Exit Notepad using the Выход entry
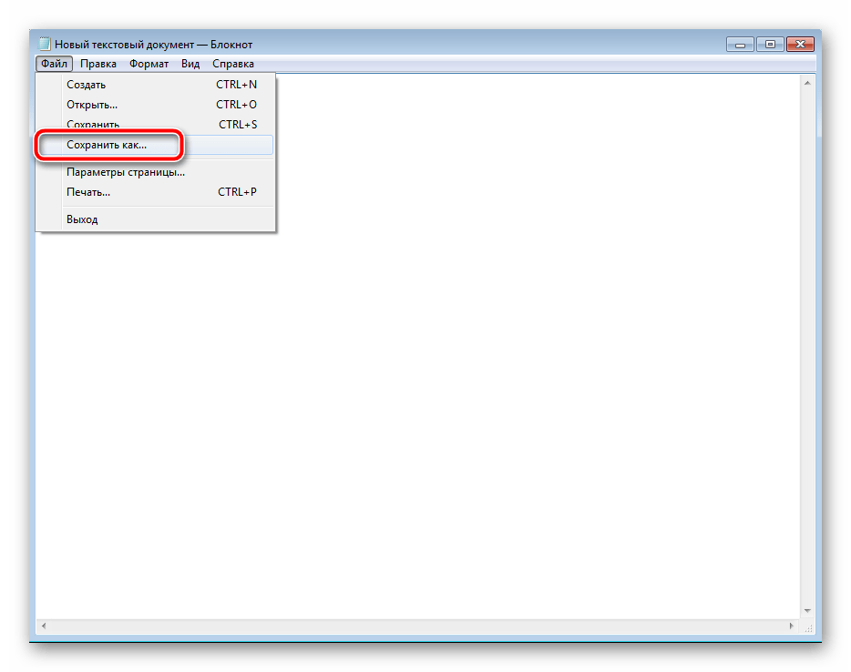851x672 pixels. pos(82,219)
